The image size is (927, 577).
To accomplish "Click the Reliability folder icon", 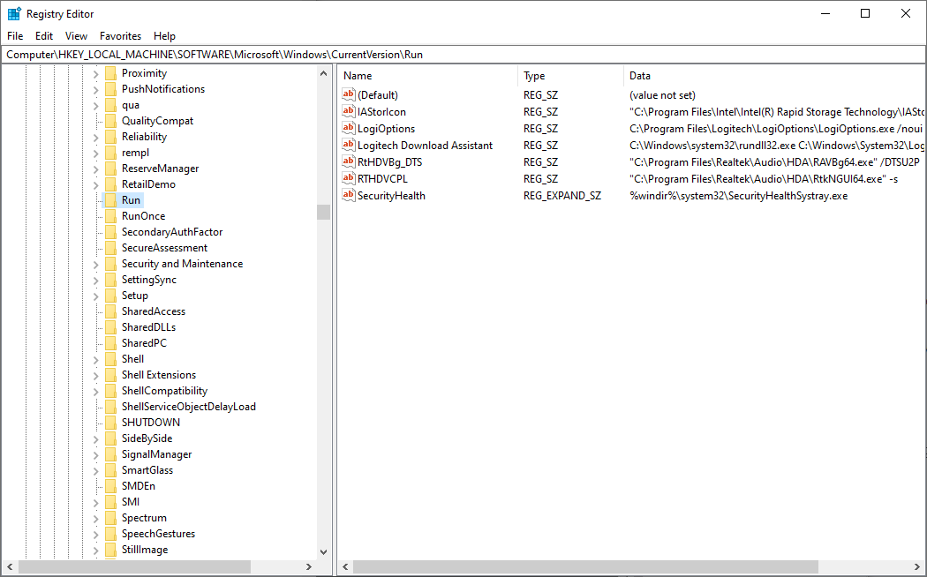I will 110,137.
